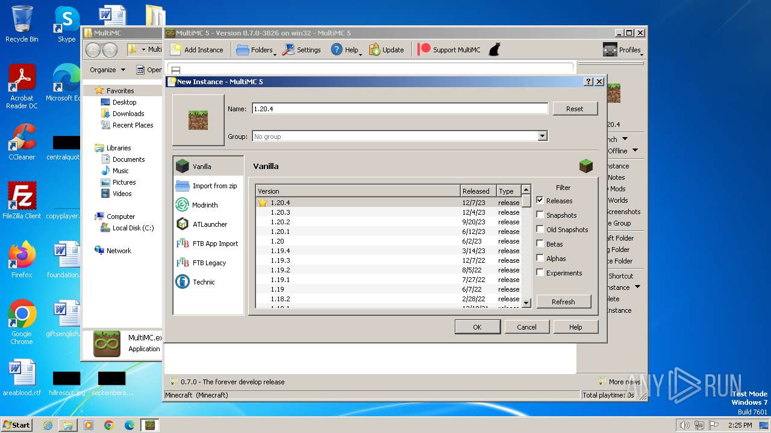771x433 pixels.
Task: Click version list scroll down arrow
Action: (526, 304)
